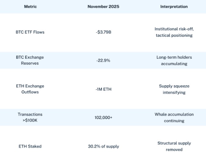The width and height of the screenshot is (206, 160).
Task: Select the BTC ETF Flows cell
Action: 30,32
